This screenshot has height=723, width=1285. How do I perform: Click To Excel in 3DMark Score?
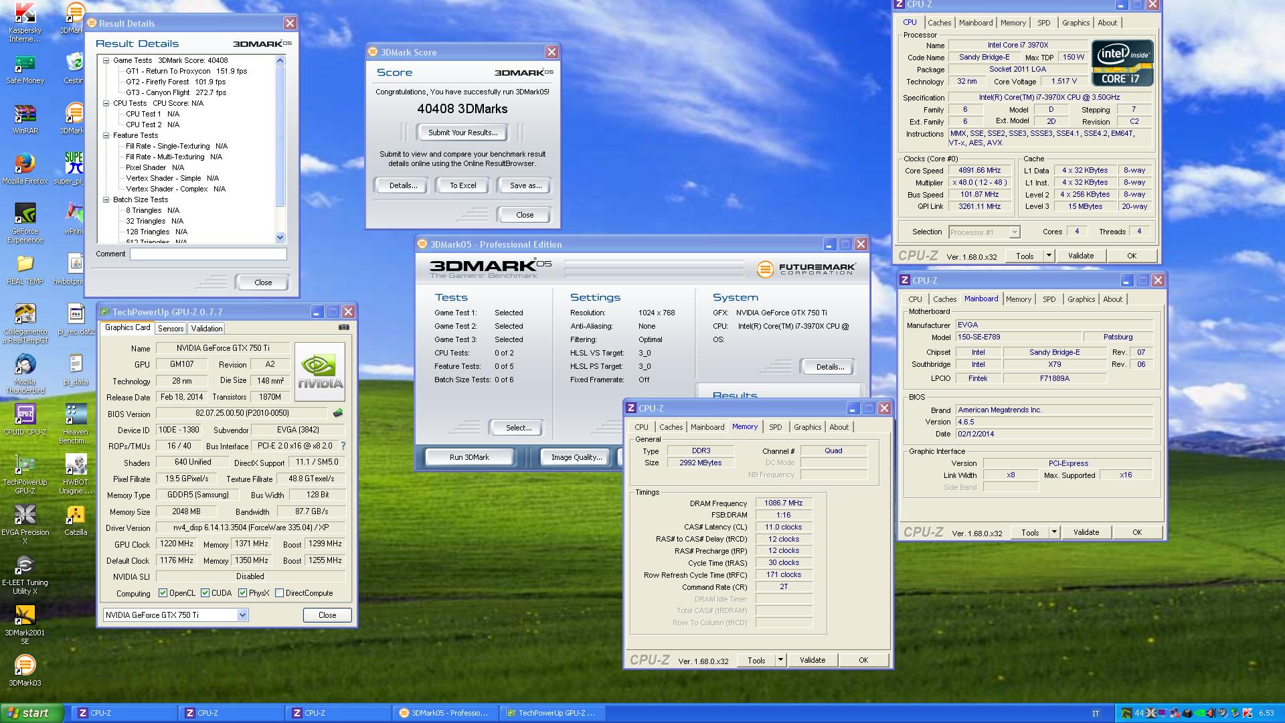462,185
